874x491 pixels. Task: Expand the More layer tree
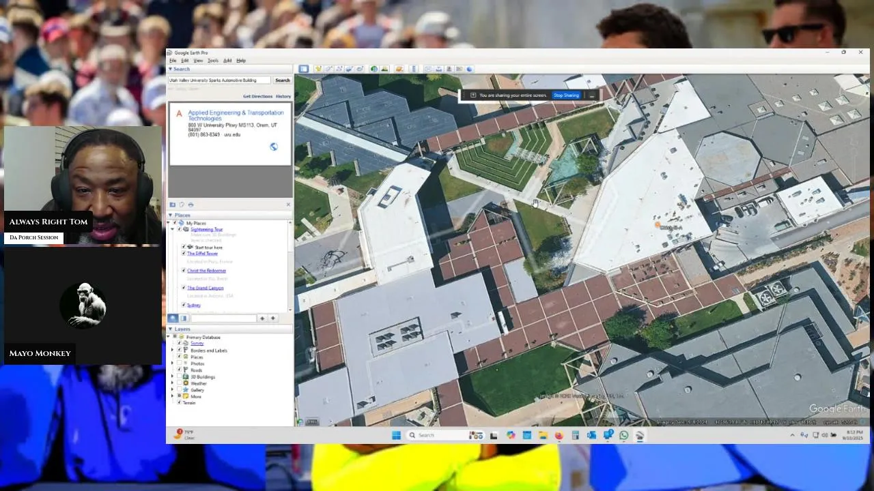(172, 396)
